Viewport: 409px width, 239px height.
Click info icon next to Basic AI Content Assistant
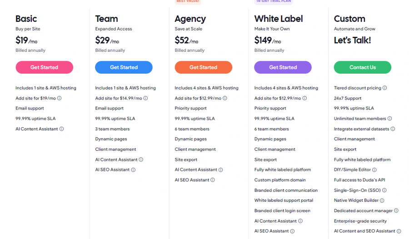coord(62,129)
